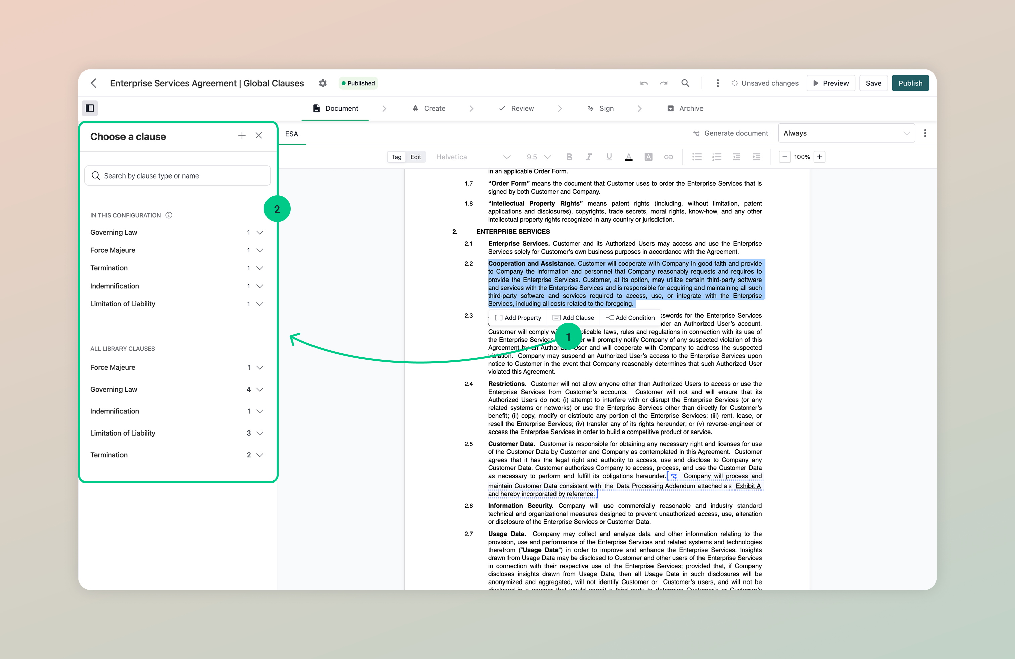Select the ESA document tab
The height and width of the screenshot is (659, 1015).
coord(292,134)
